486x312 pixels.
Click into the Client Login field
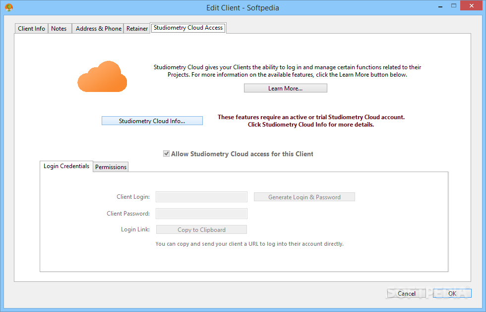click(201, 197)
